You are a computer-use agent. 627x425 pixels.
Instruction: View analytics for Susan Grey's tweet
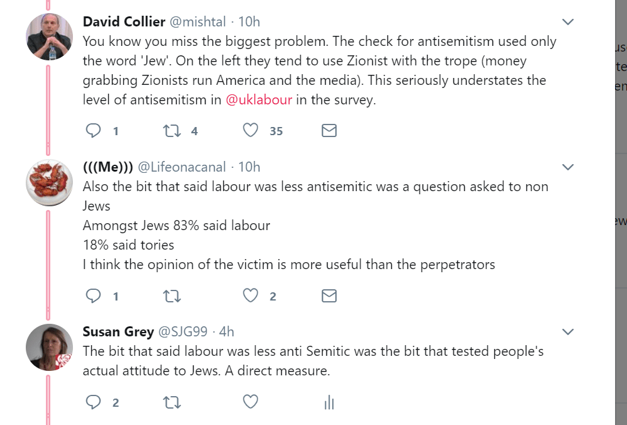[x=329, y=403]
